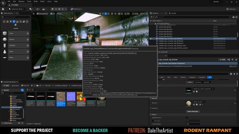Select Linear Stair Brush2 in Outliner
Viewport: 239px width, 134px height.
165,29
